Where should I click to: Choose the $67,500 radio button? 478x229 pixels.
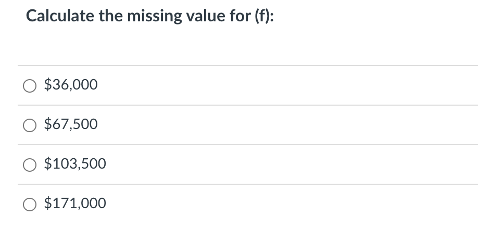pyautogui.click(x=30, y=125)
